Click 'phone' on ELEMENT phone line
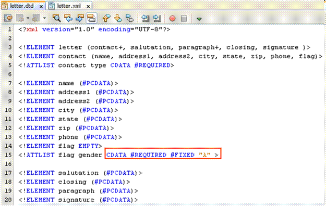Screen dimensions: 326x206 tap(68, 137)
